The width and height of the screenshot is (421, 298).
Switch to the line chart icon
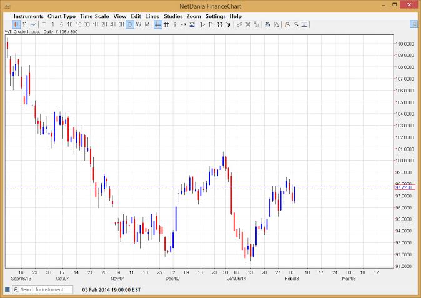pyautogui.click(x=33, y=25)
